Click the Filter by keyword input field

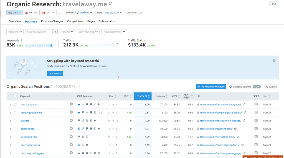39,32
